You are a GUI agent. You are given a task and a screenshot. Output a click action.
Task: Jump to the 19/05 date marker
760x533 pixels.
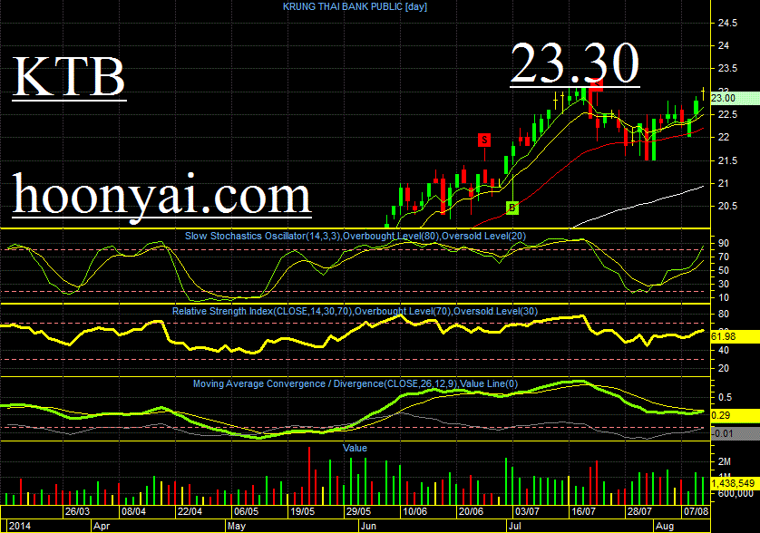point(302,511)
